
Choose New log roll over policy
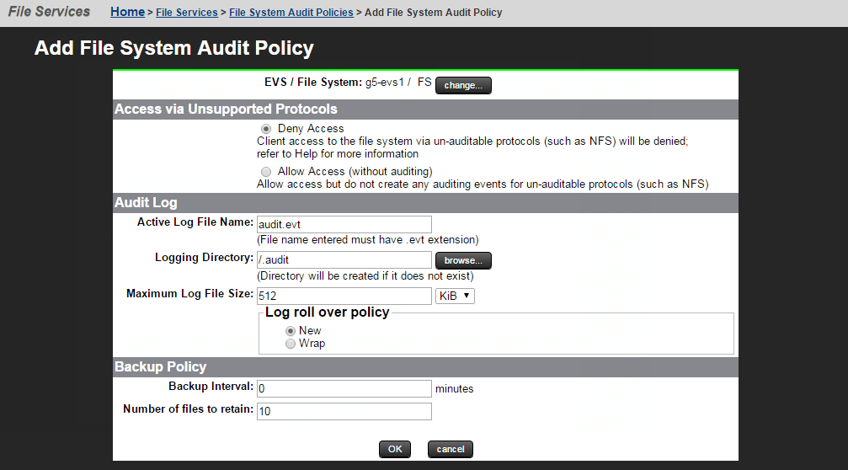coord(291,331)
